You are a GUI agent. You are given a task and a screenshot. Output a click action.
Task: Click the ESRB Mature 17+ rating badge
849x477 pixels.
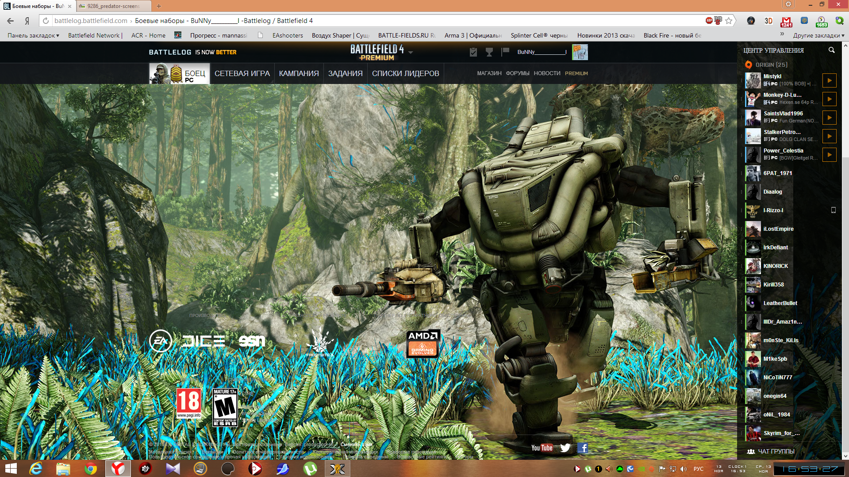(225, 407)
